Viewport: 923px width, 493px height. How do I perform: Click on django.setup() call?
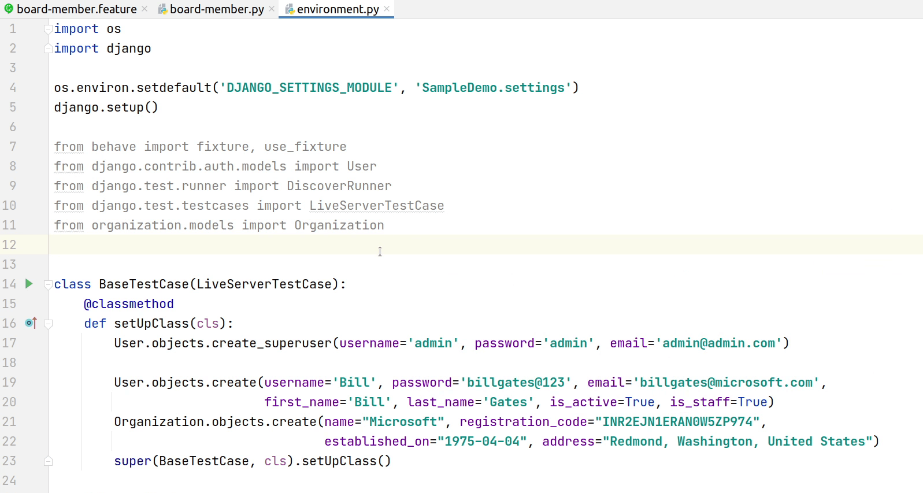point(106,107)
